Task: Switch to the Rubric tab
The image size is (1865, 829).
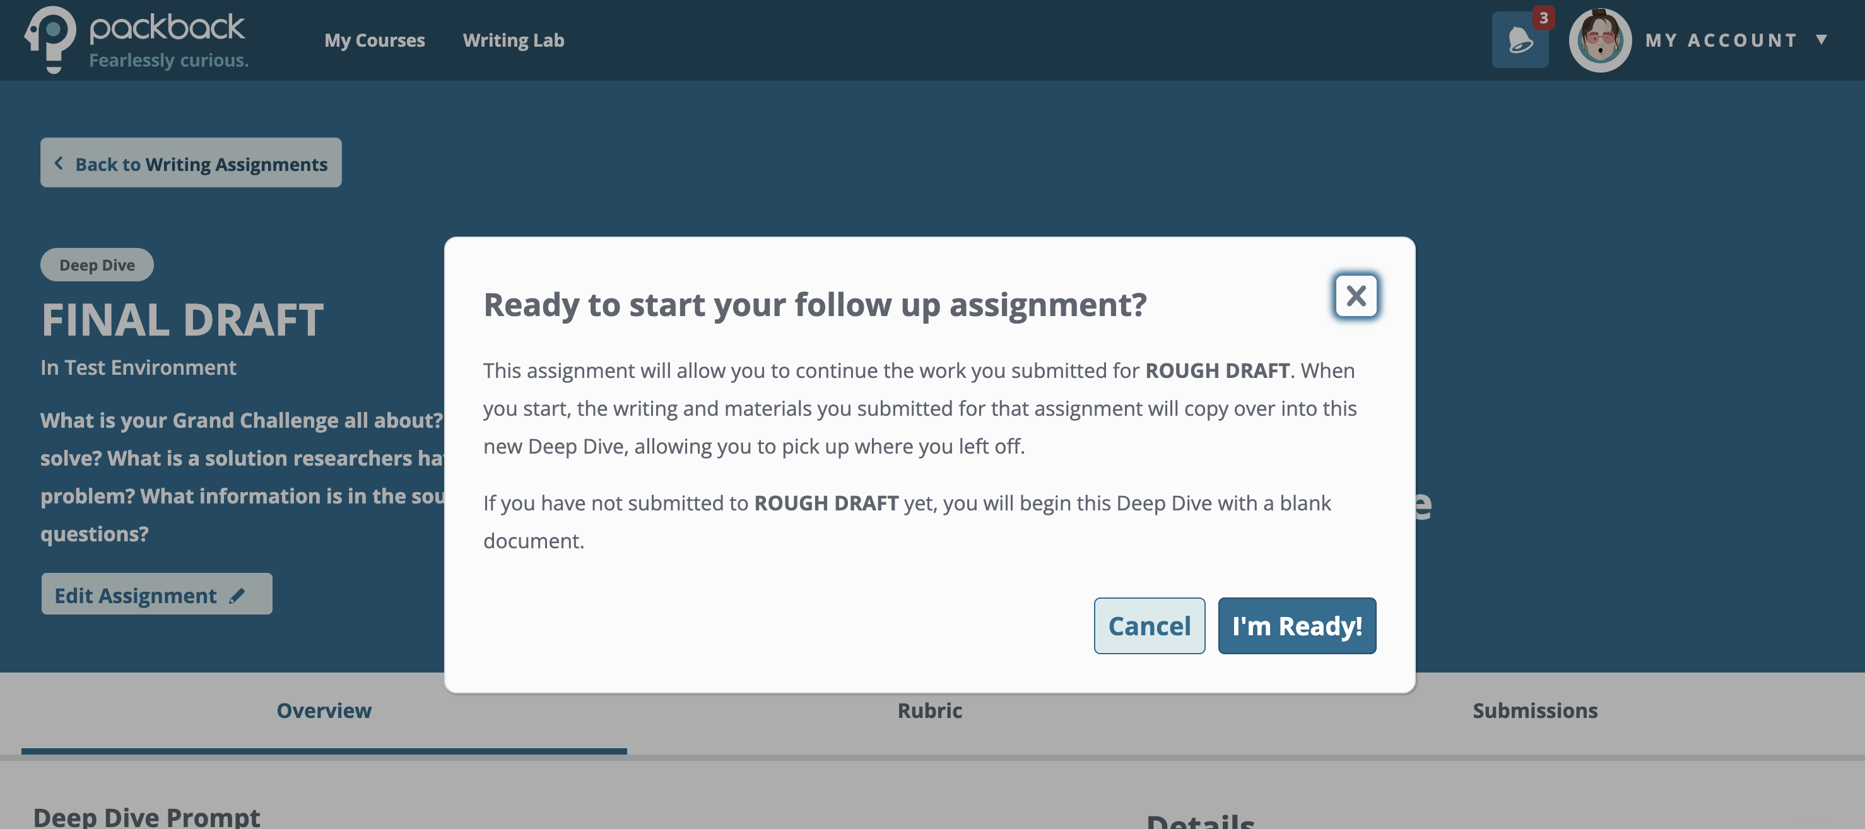Action: point(929,710)
